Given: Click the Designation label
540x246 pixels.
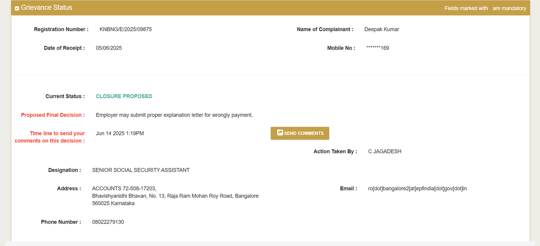Looking at the screenshot, I should click(65, 170).
